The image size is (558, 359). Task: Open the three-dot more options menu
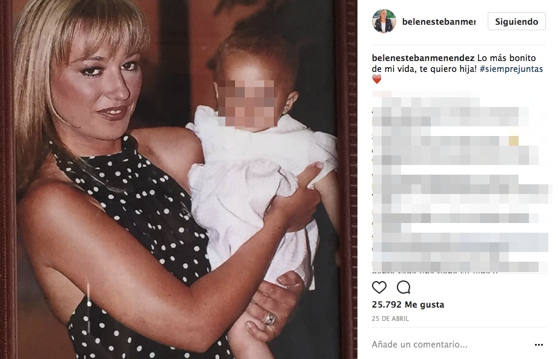coord(539,344)
